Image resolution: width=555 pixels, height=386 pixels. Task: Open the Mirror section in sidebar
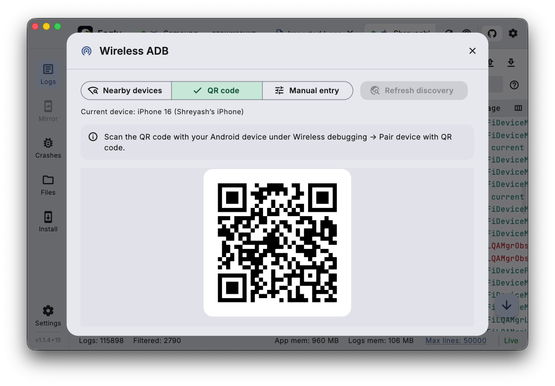point(48,111)
